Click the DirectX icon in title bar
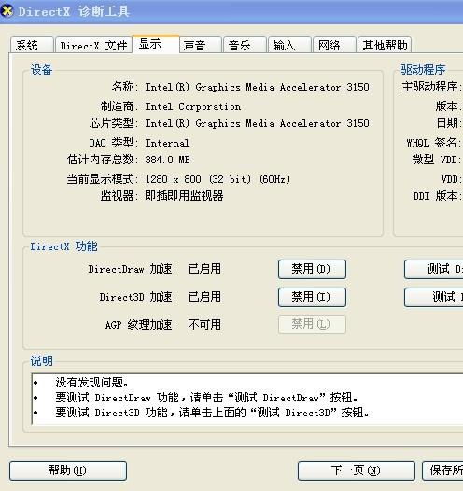 [7, 11]
